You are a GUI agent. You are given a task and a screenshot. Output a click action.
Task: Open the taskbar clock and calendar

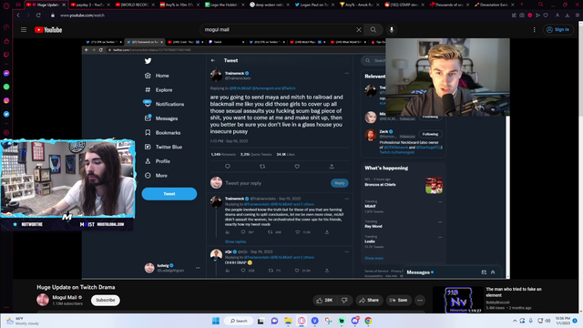pyautogui.click(x=563, y=321)
